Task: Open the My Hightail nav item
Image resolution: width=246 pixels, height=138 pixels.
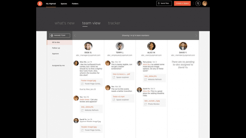Action: click(51, 4)
